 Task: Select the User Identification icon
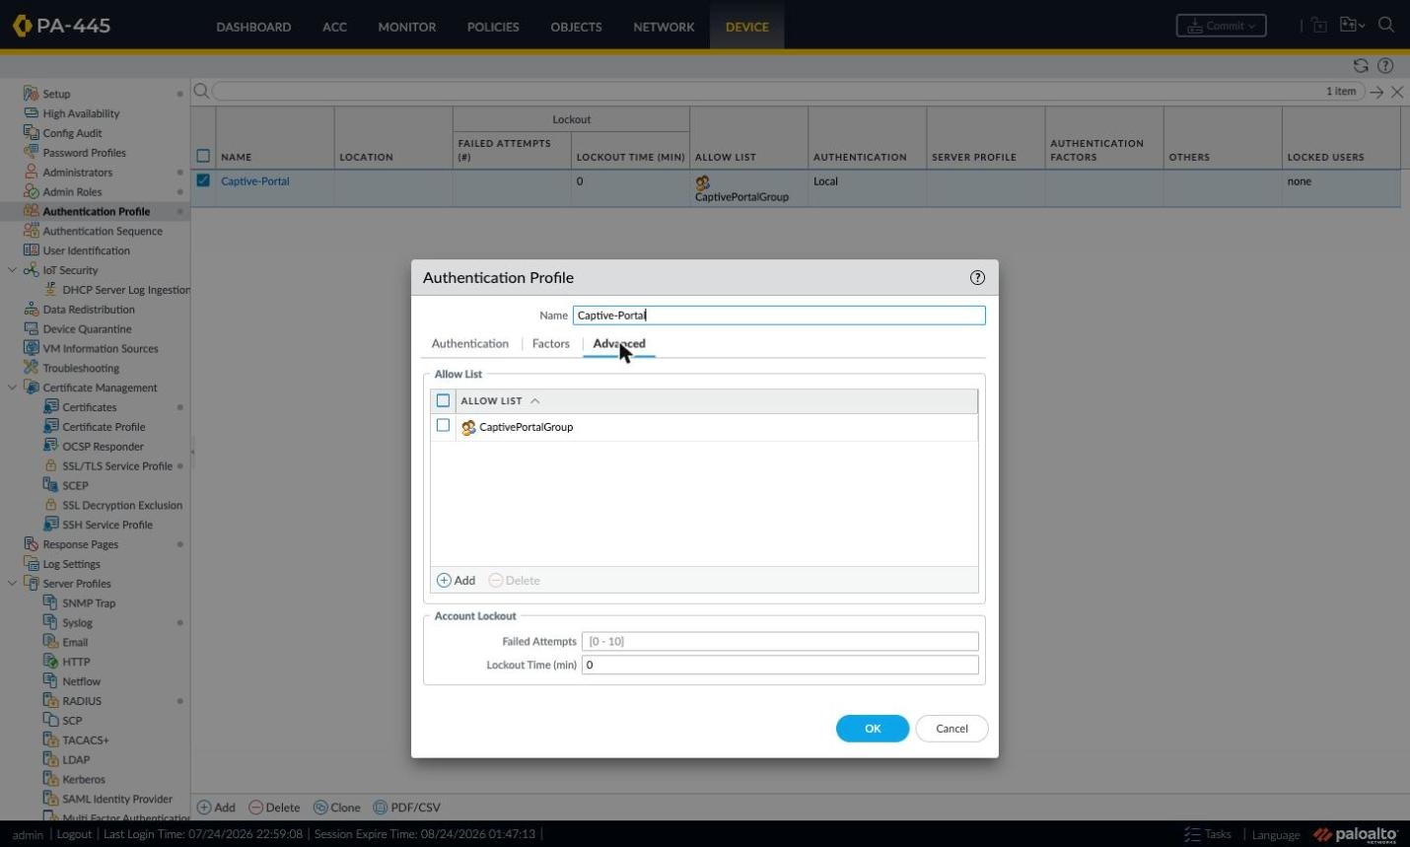pos(31,250)
